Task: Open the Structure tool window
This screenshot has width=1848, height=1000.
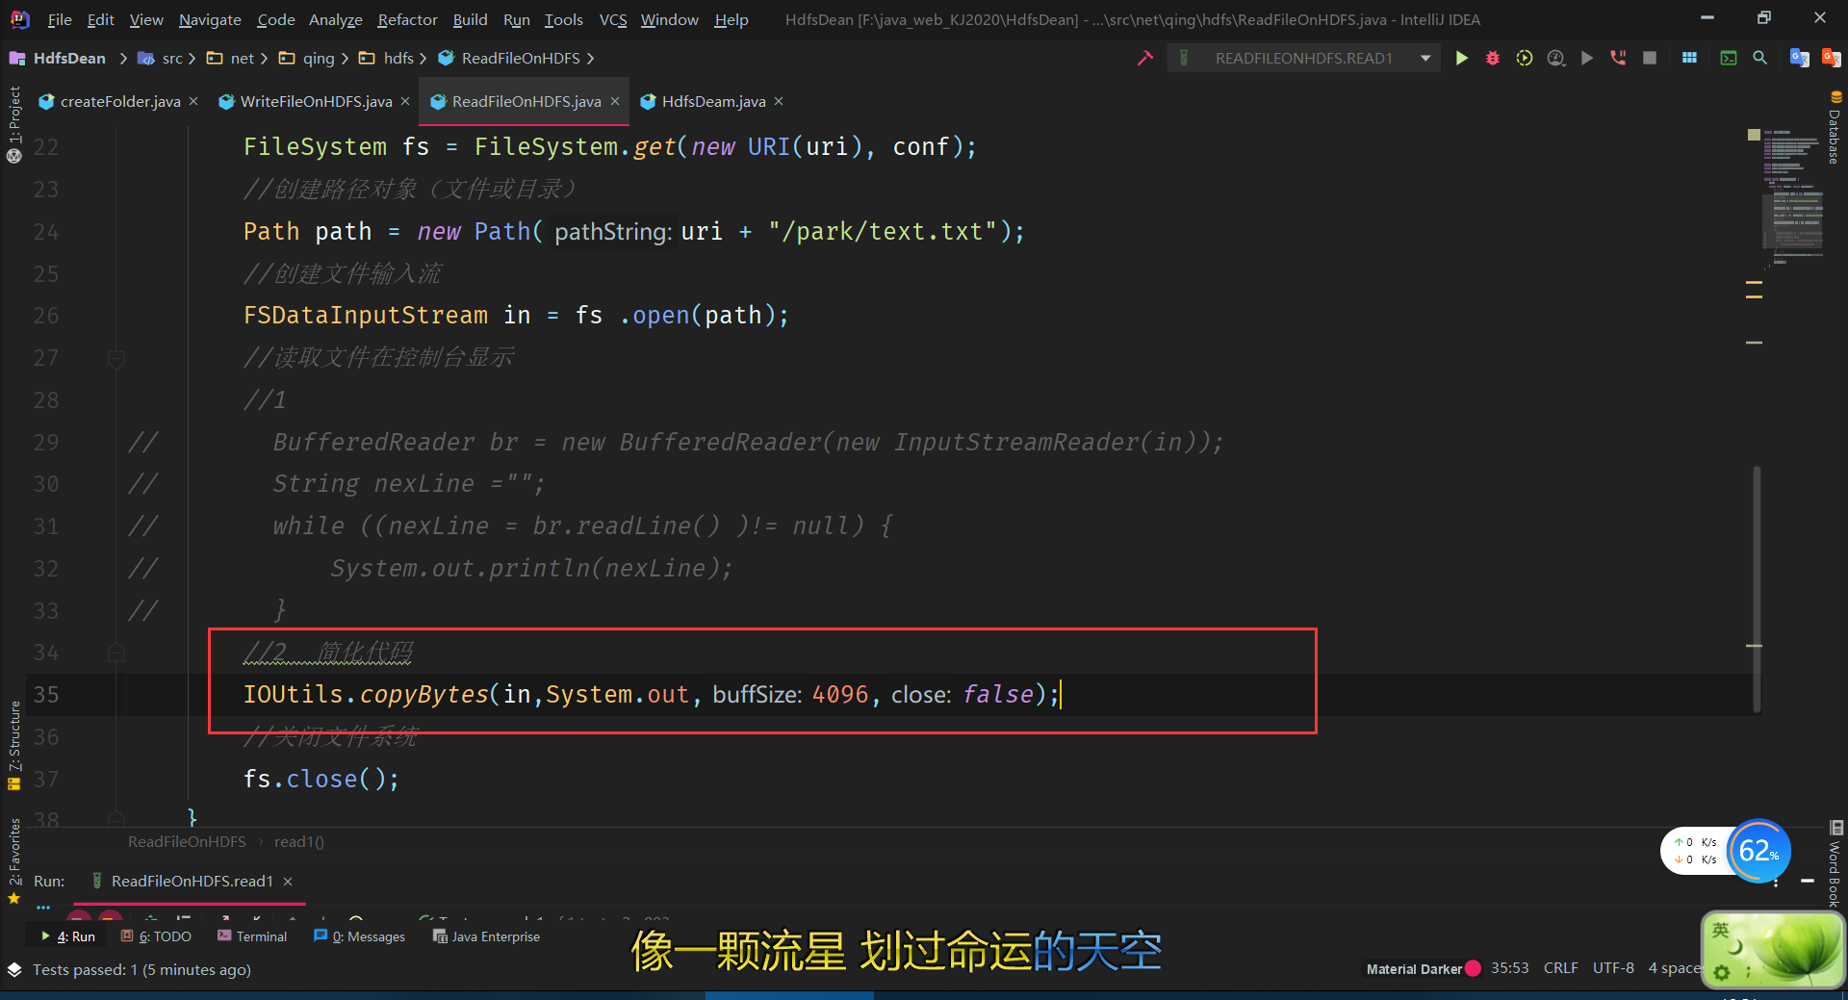Action: [x=13, y=746]
